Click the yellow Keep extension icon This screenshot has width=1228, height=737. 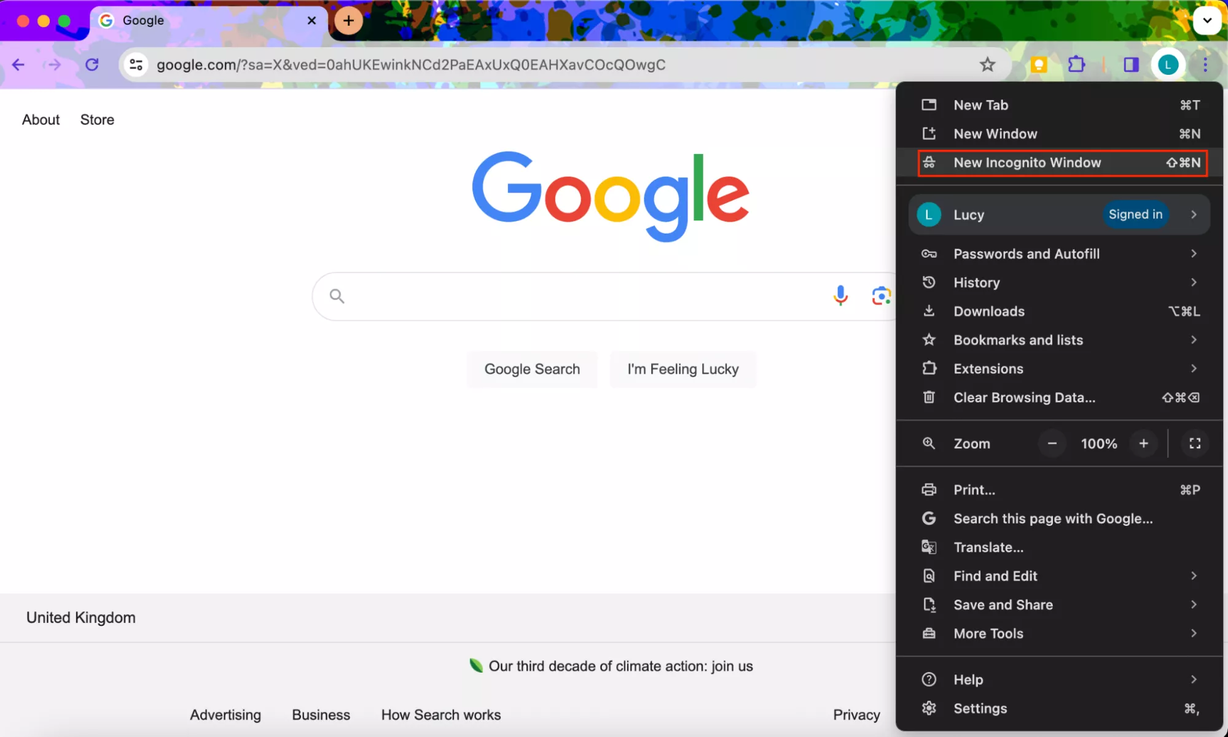pyautogui.click(x=1038, y=64)
